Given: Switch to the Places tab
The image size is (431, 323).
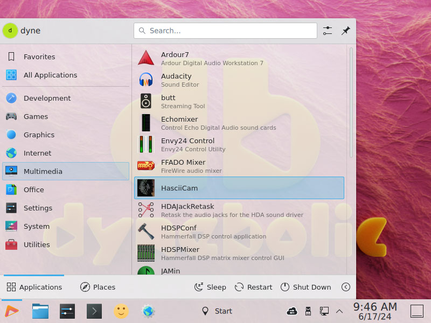Looking at the screenshot, I should (98, 287).
